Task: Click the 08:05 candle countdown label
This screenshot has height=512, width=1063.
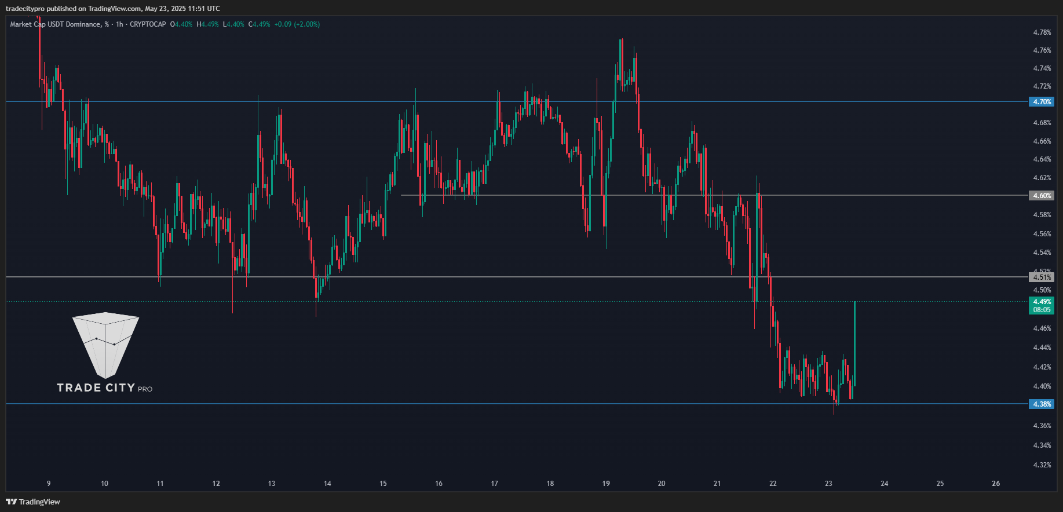Action: (1042, 310)
